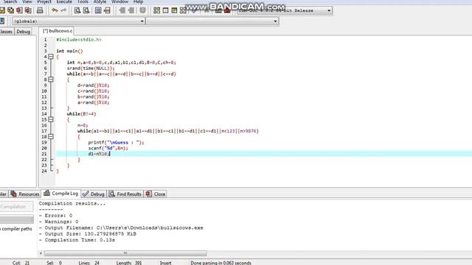Open the compiler set Release dropdown
Image resolution: width=472 pixels, height=265 pixels.
[x=285, y=10]
